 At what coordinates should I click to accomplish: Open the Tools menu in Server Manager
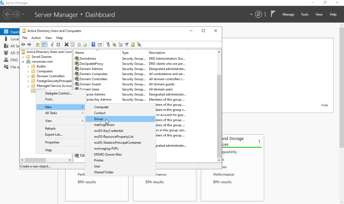point(305,14)
